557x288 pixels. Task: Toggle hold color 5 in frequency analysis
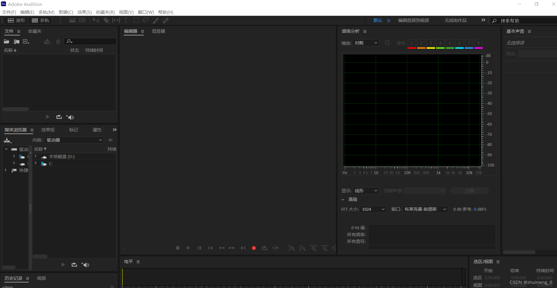(x=450, y=43)
